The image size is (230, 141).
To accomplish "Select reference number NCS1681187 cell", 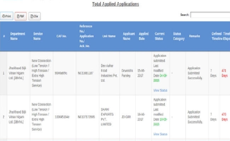I will click(86, 73).
